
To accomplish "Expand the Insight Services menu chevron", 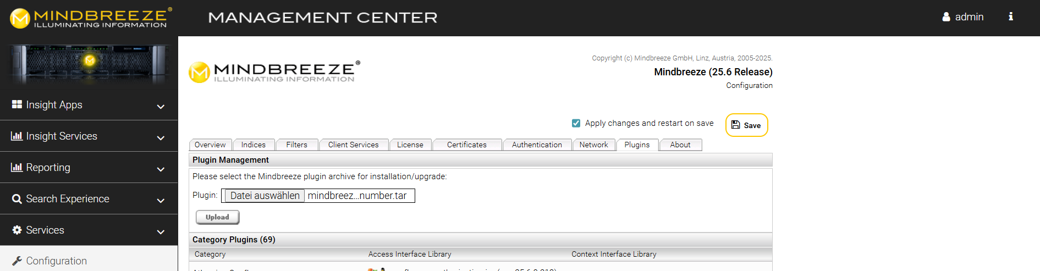I will (x=161, y=138).
